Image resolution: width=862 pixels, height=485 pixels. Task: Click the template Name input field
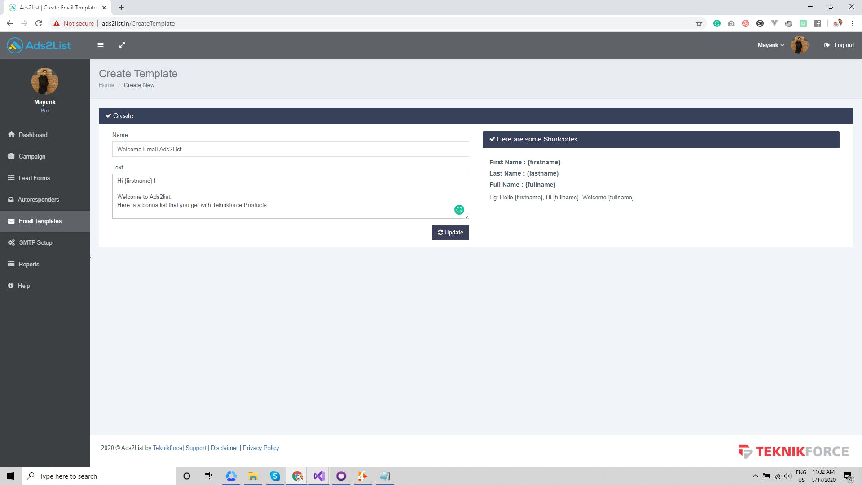pos(290,149)
